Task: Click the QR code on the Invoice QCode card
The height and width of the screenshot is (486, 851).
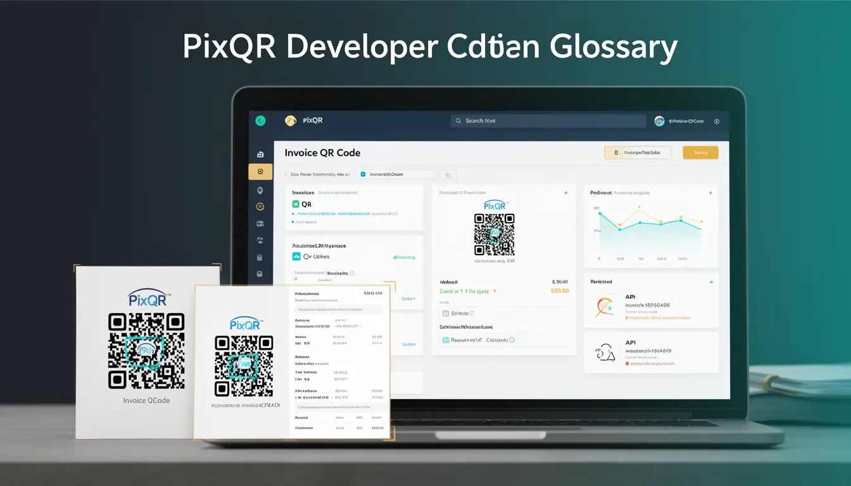Action: tap(146, 351)
